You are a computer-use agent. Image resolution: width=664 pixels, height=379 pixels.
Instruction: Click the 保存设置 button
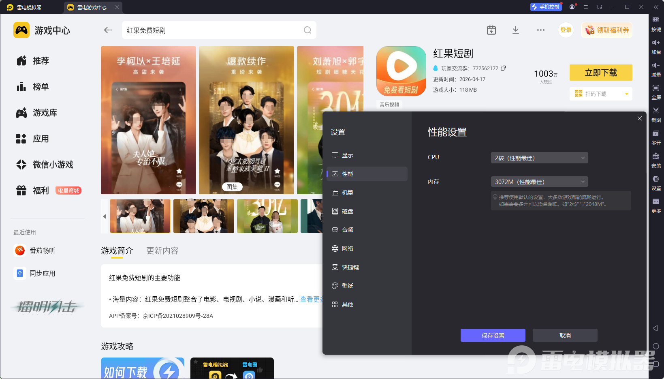pos(493,335)
